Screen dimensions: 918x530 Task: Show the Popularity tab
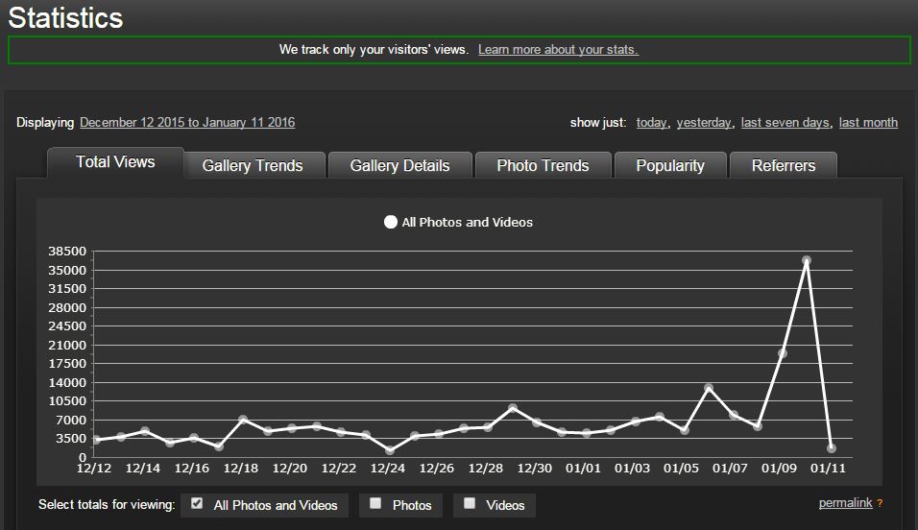click(669, 166)
